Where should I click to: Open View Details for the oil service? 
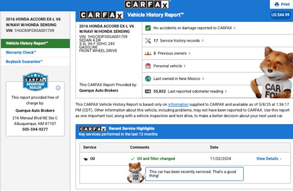[x=267, y=158]
